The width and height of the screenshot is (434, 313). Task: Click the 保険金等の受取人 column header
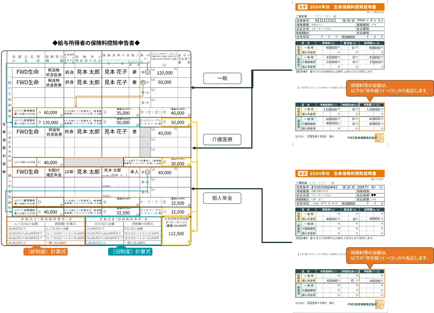pyautogui.click(x=120, y=55)
